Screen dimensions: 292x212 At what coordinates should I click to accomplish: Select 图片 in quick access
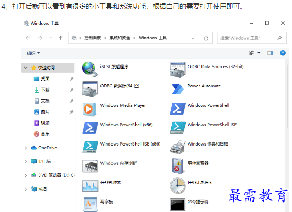[41, 112]
